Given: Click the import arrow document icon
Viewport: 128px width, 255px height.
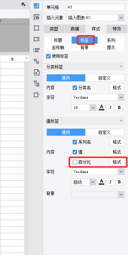Looking at the screenshot, I should click(36, 72).
